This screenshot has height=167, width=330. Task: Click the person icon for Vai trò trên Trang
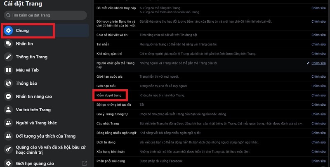point(8,110)
